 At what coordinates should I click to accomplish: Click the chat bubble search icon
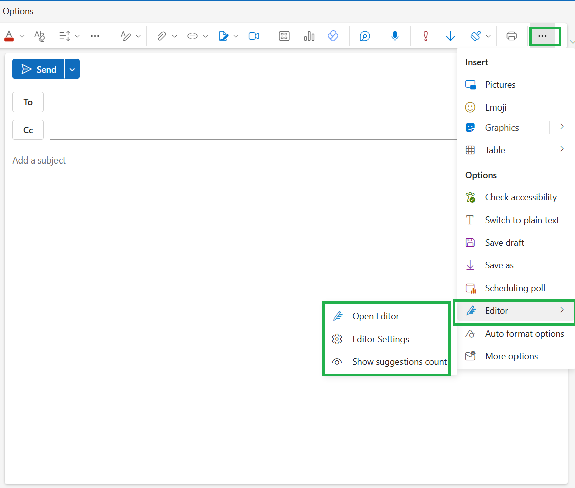(x=365, y=36)
